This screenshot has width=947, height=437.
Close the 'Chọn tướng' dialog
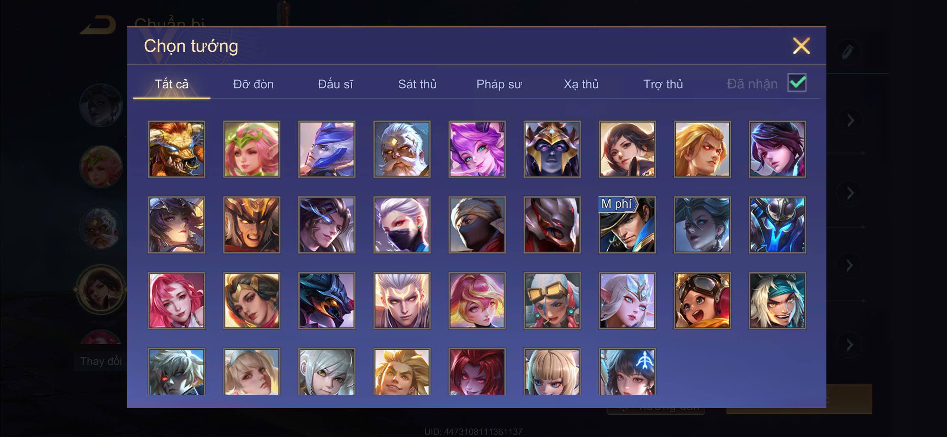pos(801,46)
